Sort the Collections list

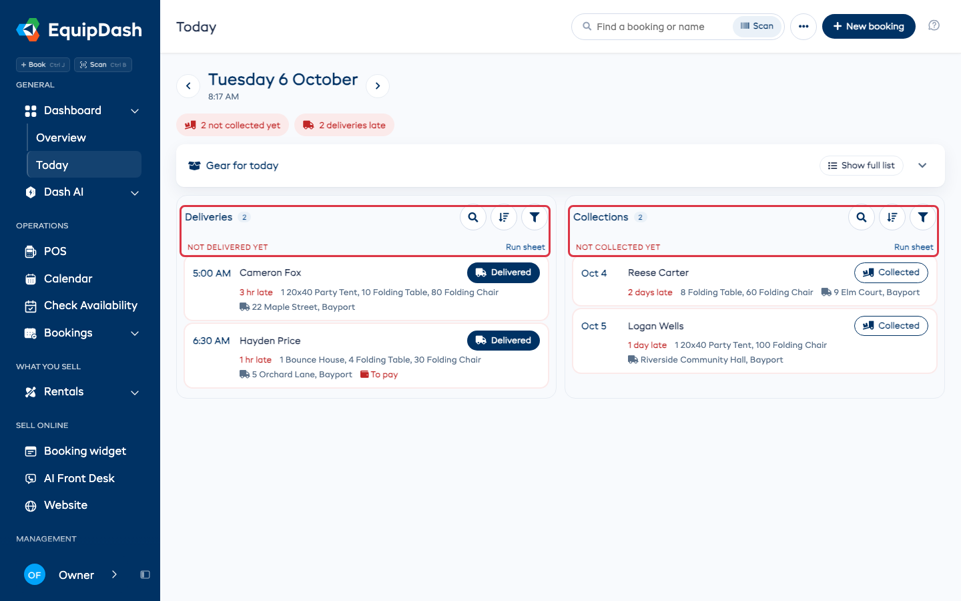892,217
